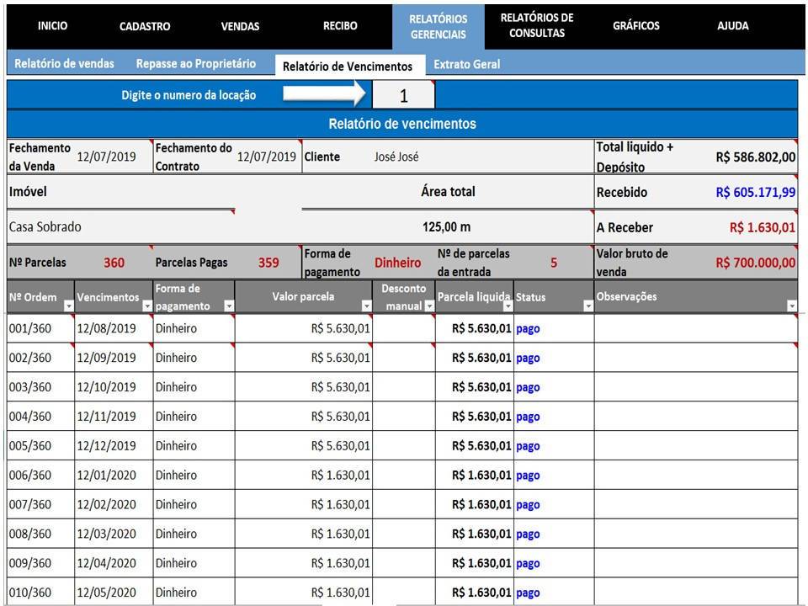This screenshot has width=808, height=606.
Task: Open the Parcela liquida filter dropdown
Action: click(508, 306)
